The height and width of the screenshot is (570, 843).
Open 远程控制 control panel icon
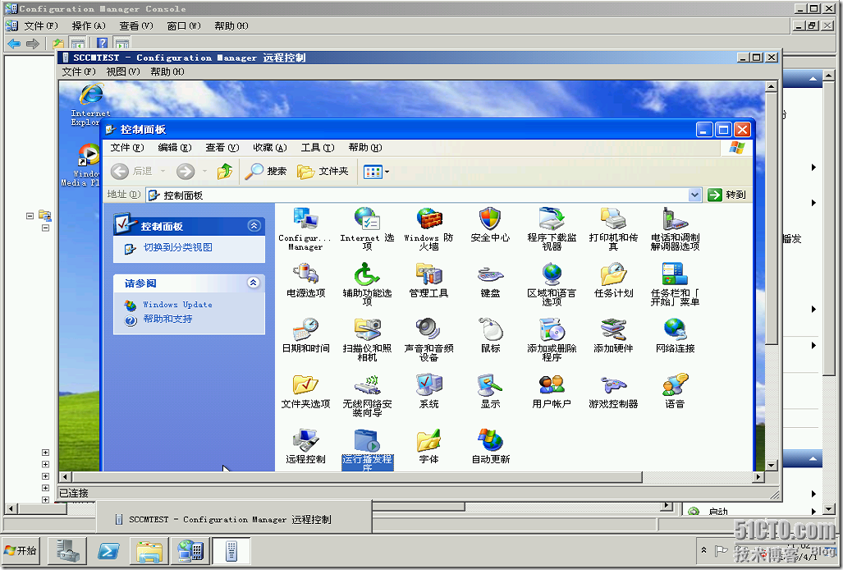[x=305, y=446]
